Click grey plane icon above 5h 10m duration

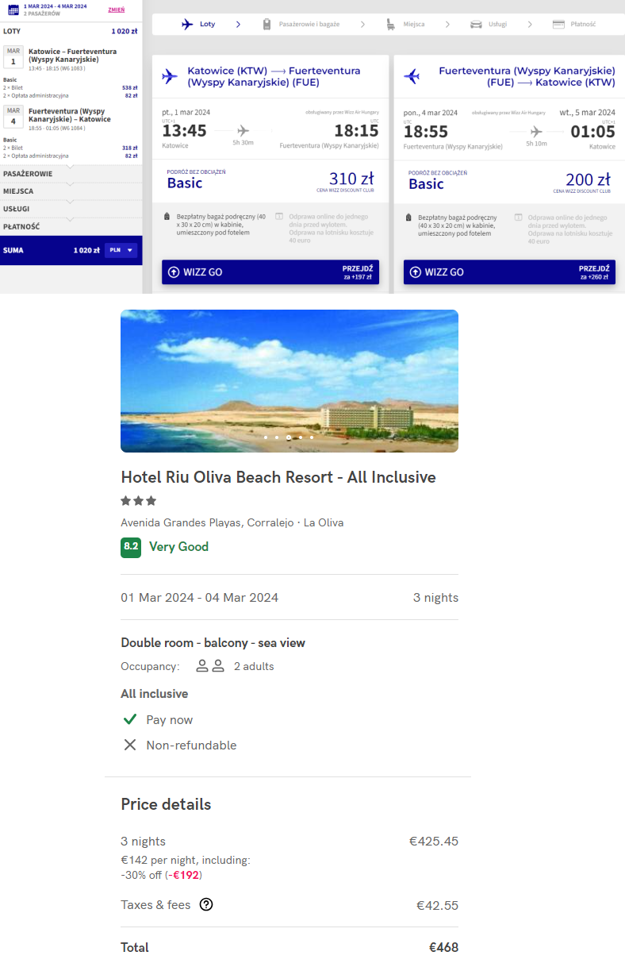(536, 130)
